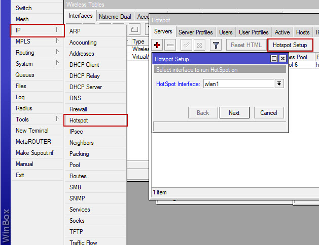Select the Interfaces tab in Wireless Tables

[81, 16]
